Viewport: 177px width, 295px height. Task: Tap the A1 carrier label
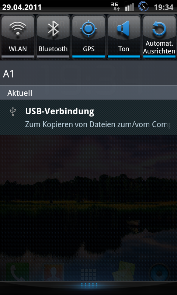[x=8, y=74]
